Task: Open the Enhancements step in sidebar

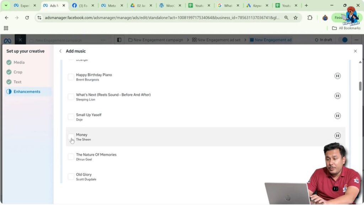Action: (27, 92)
